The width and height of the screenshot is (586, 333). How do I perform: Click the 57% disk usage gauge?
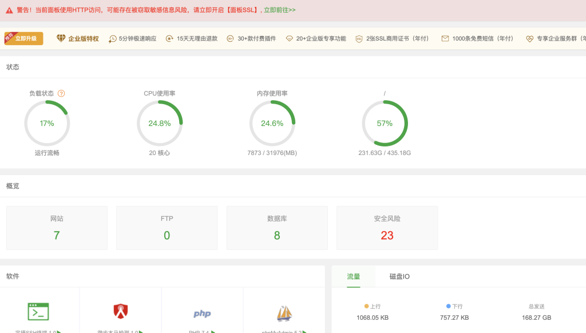pyautogui.click(x=385, y=124)
